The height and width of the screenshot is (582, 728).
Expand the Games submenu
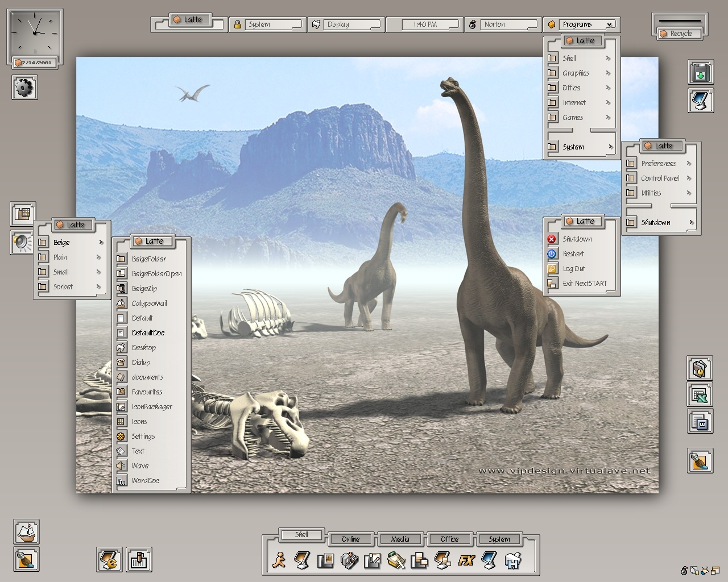(580, 117)
